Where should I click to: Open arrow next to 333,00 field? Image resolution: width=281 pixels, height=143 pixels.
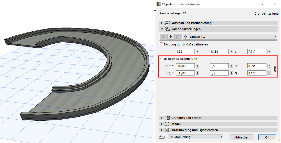click(197, 73)
